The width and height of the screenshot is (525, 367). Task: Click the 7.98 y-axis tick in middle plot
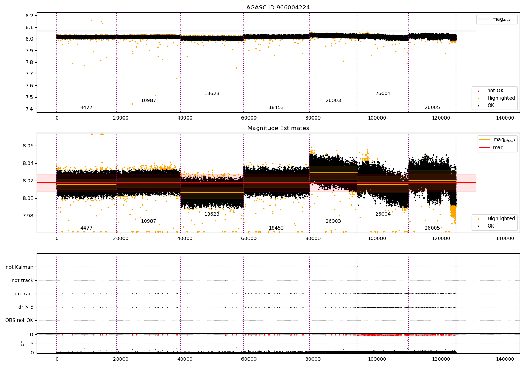(28, 216)
